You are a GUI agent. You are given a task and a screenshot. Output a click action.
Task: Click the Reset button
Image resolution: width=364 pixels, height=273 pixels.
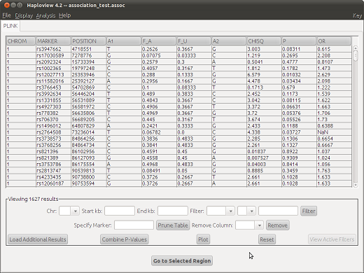click(x=267, y=239)
